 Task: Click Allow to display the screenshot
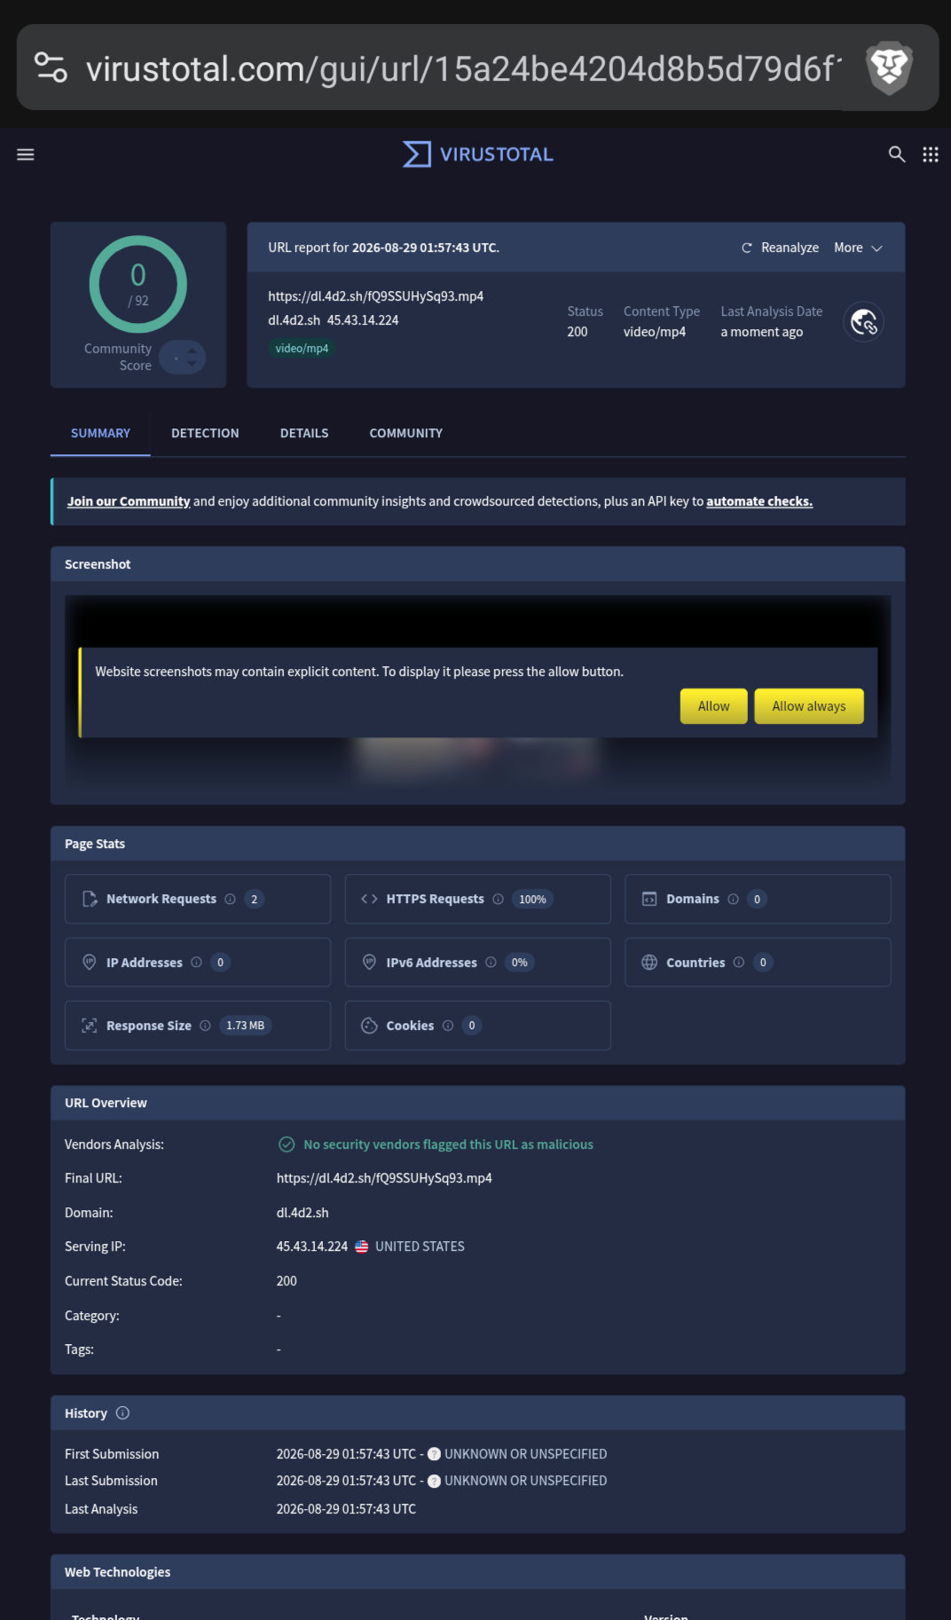[x=713, y=706]
